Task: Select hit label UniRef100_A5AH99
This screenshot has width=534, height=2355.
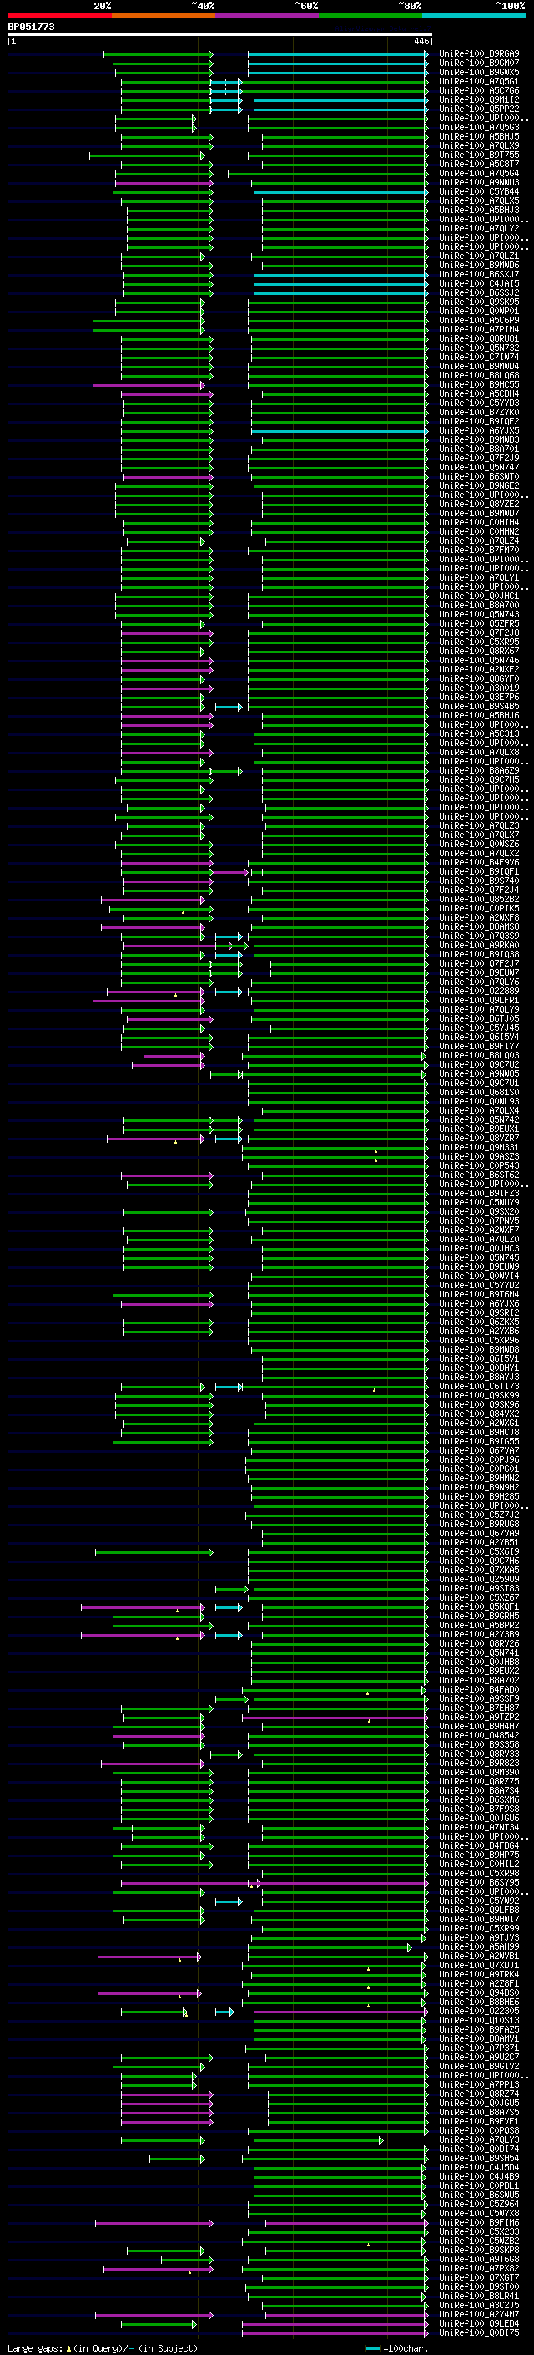Action: coord(479,1946)
